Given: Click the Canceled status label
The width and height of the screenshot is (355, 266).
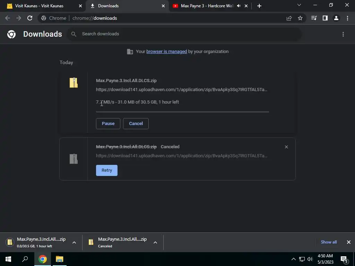Looking at the screenshot, I should (x=170, y=147).
